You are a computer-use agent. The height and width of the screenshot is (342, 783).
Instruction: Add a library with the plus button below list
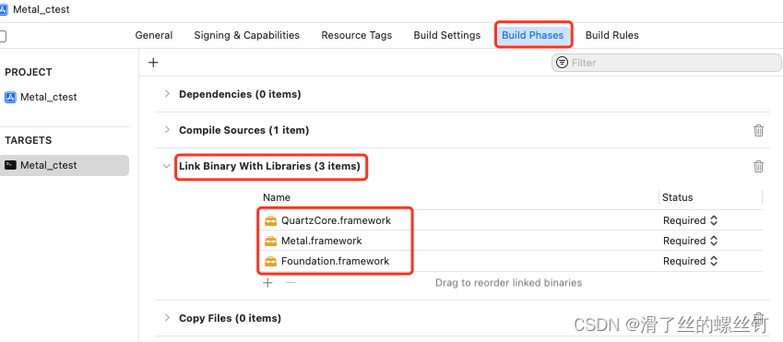(268, 283)
